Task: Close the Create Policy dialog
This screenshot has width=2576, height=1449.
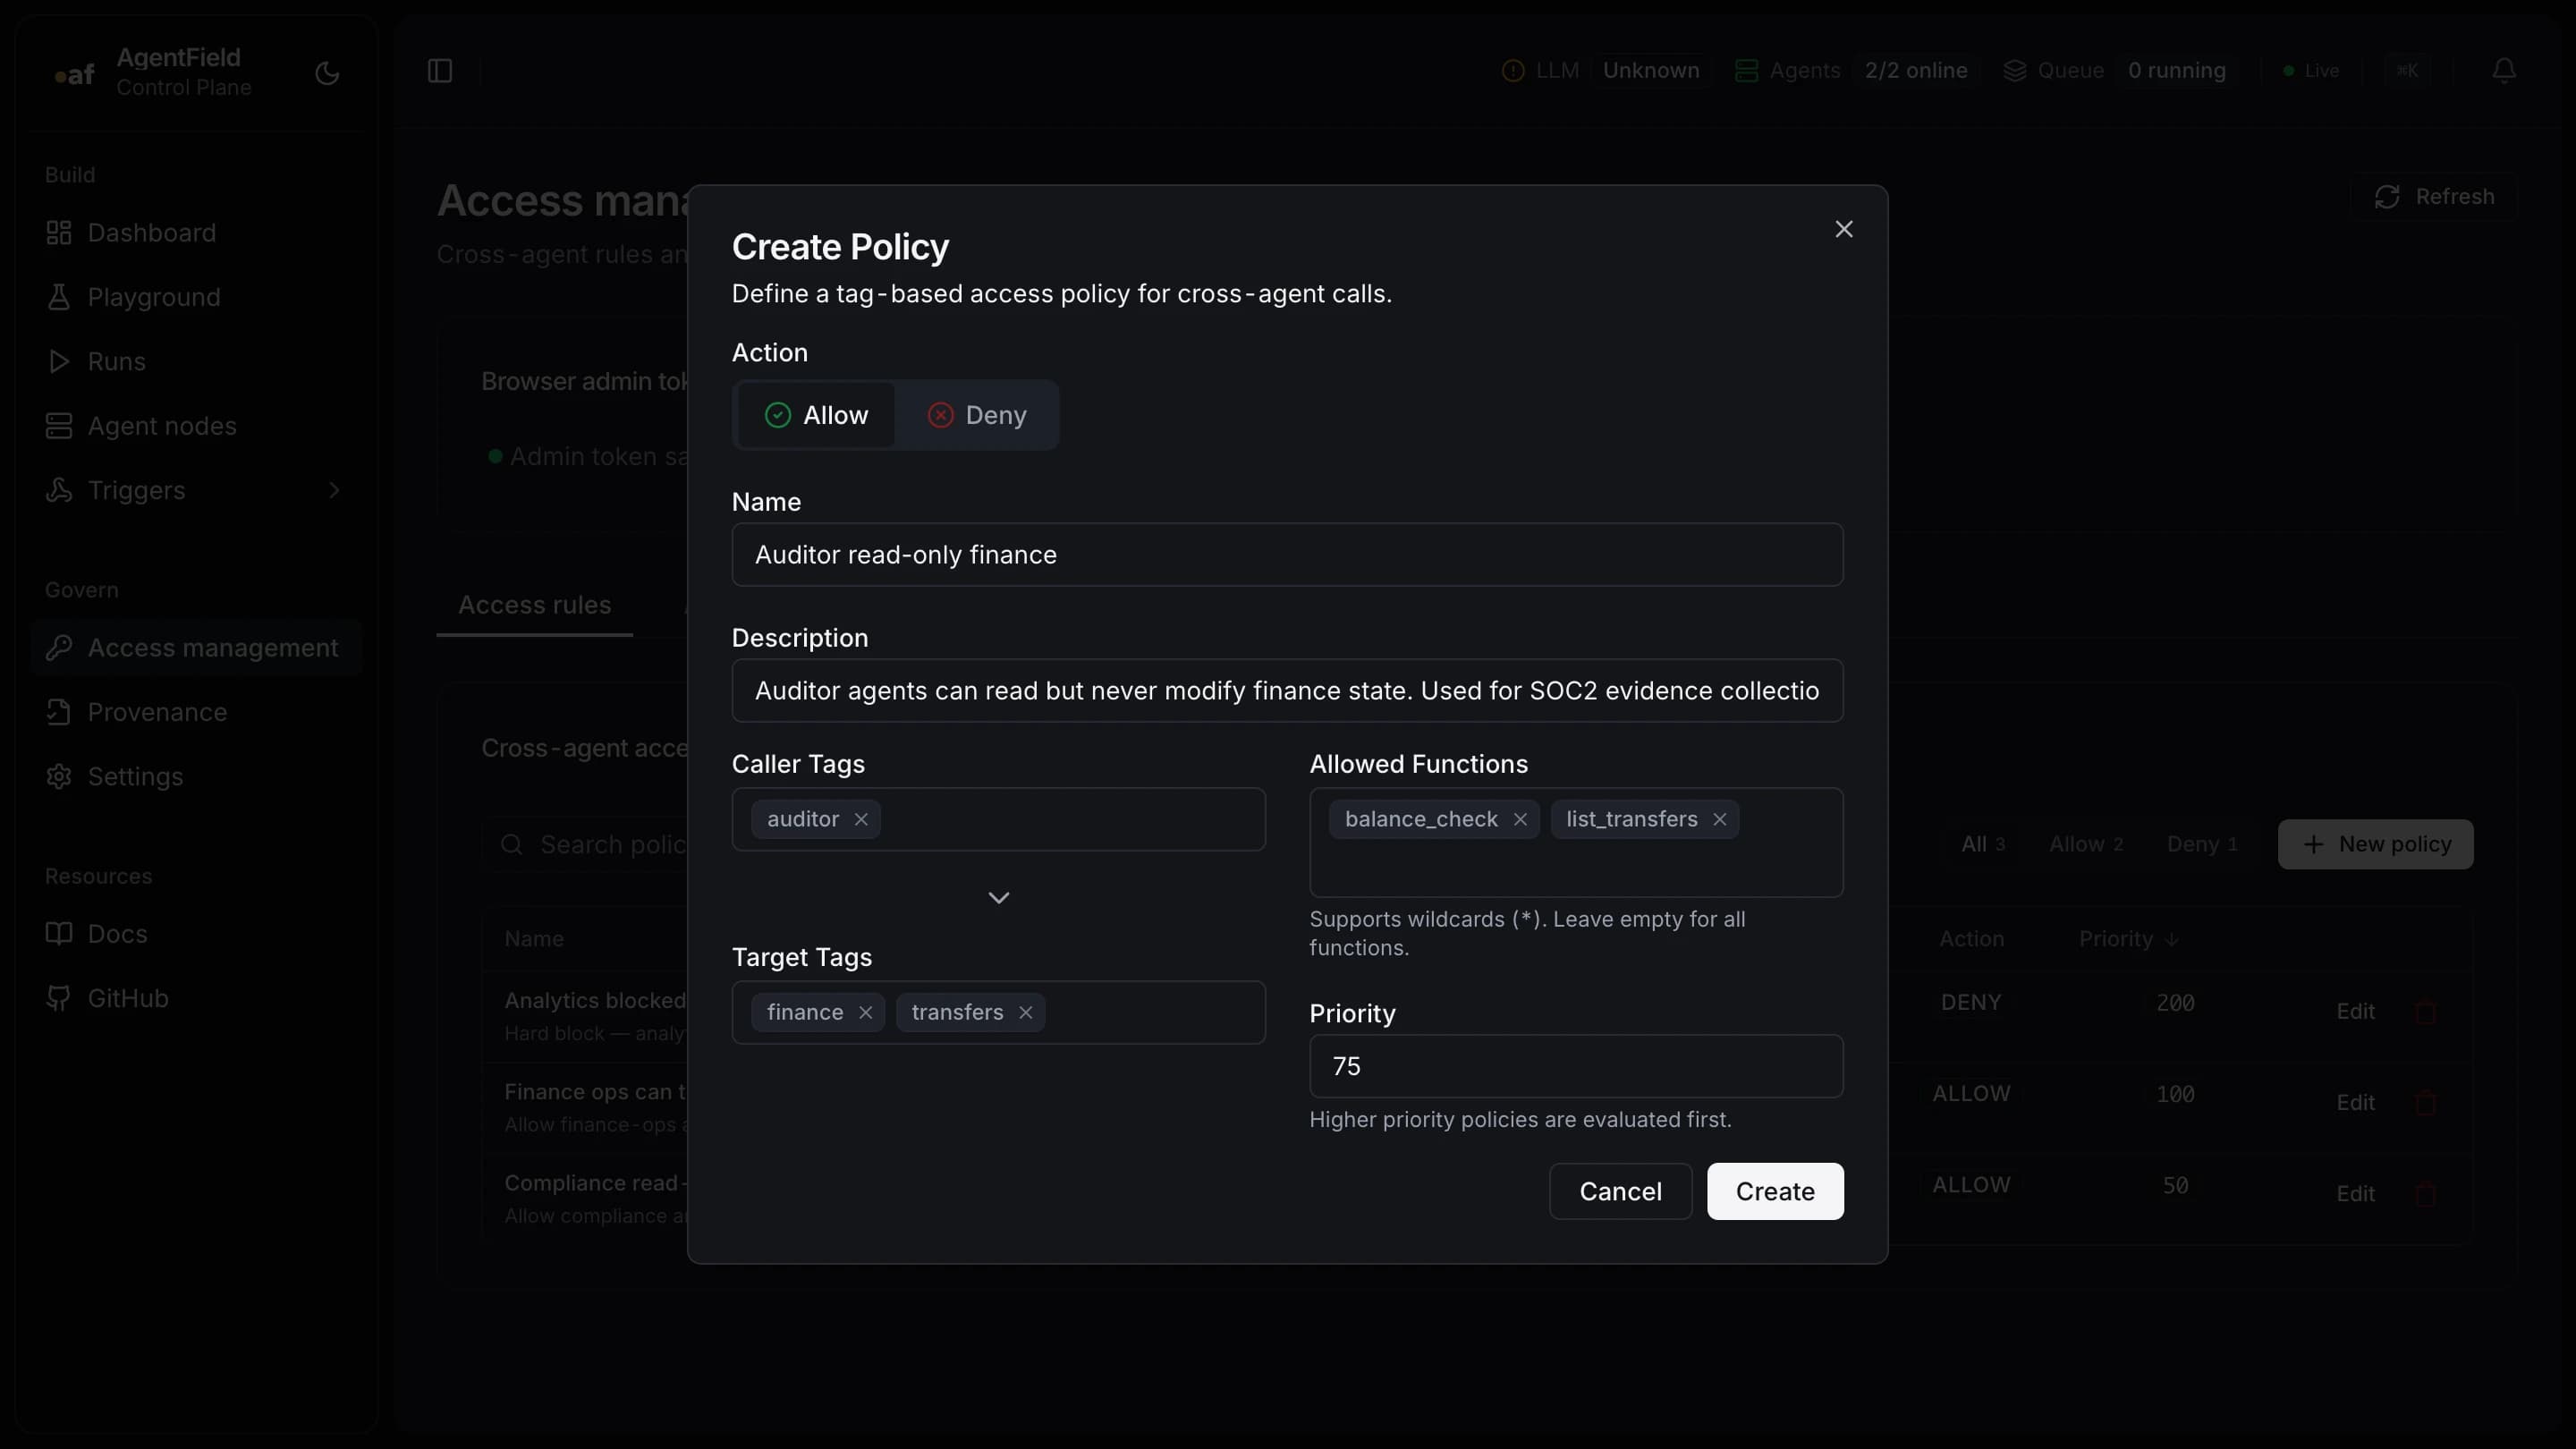Action: (1843, 229)
